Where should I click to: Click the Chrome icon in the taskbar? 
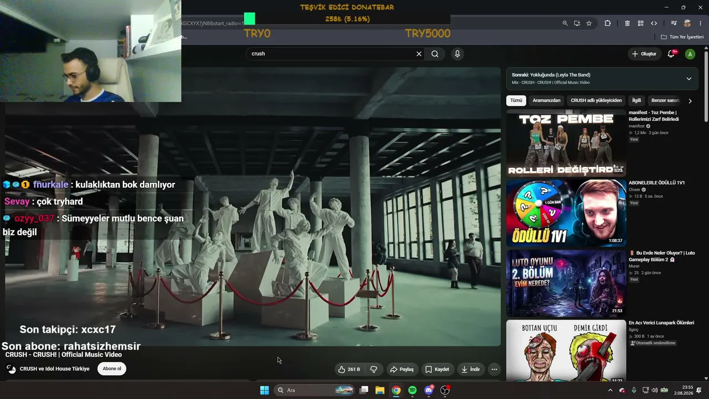[x=396, y=390]
